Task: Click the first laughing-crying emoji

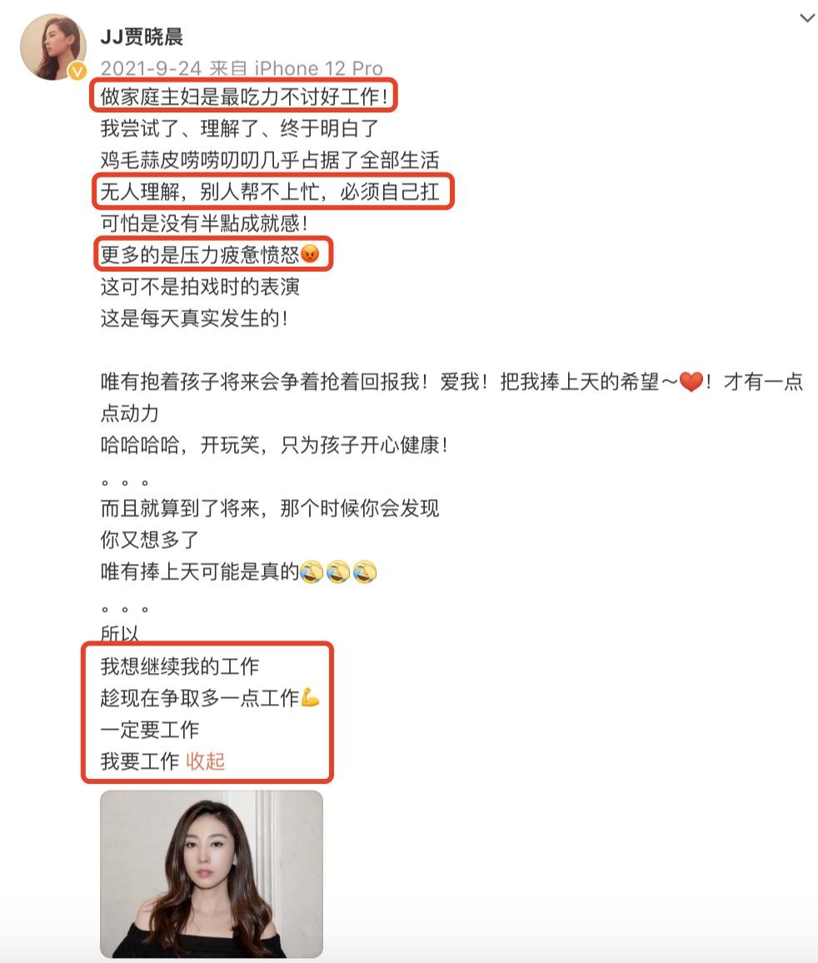Action: point(312,571)
